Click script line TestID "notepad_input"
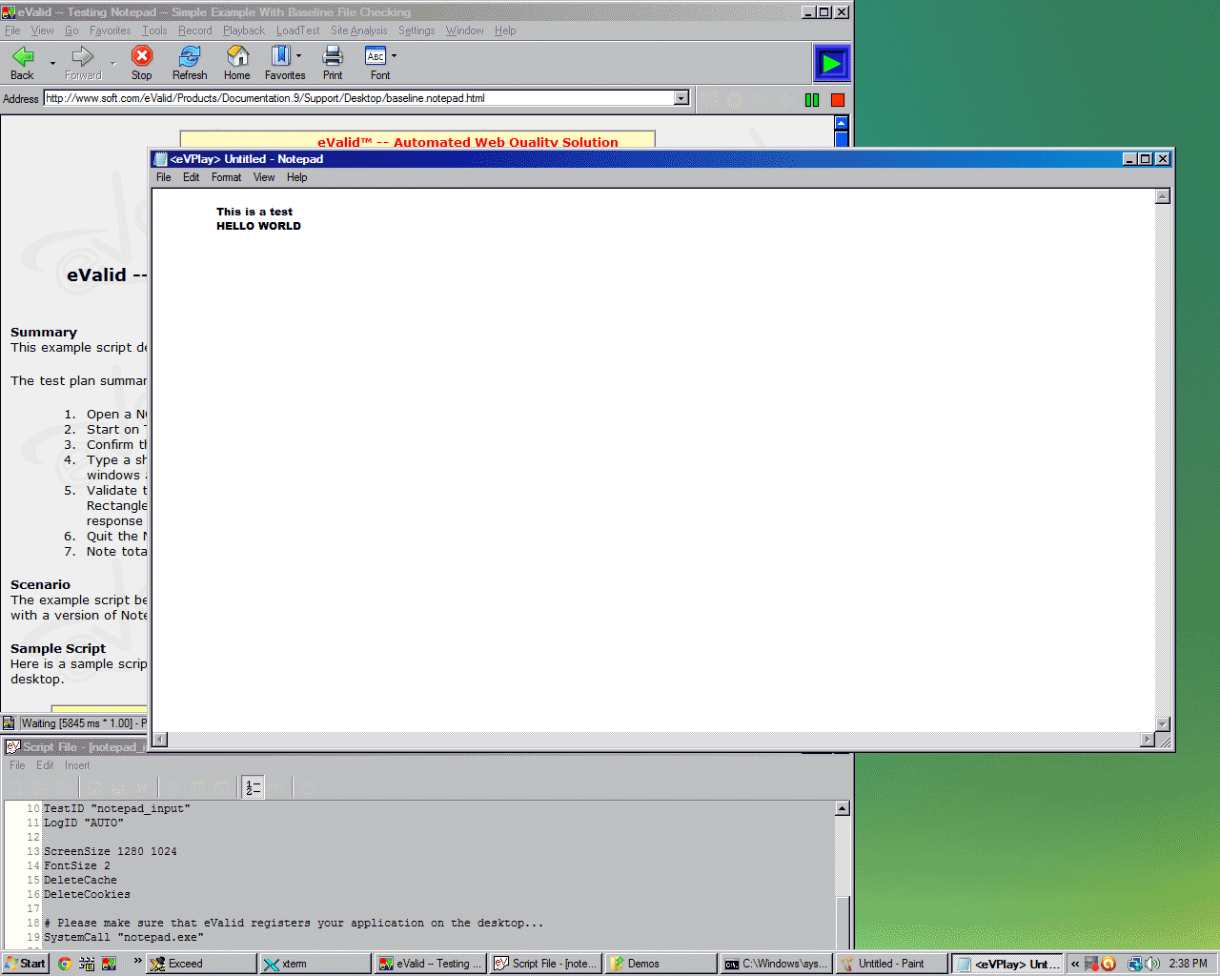 [x=117, y=808]
